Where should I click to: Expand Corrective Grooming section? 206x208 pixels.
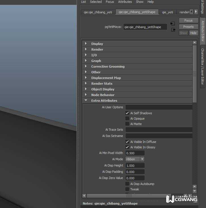pos(138,66)
